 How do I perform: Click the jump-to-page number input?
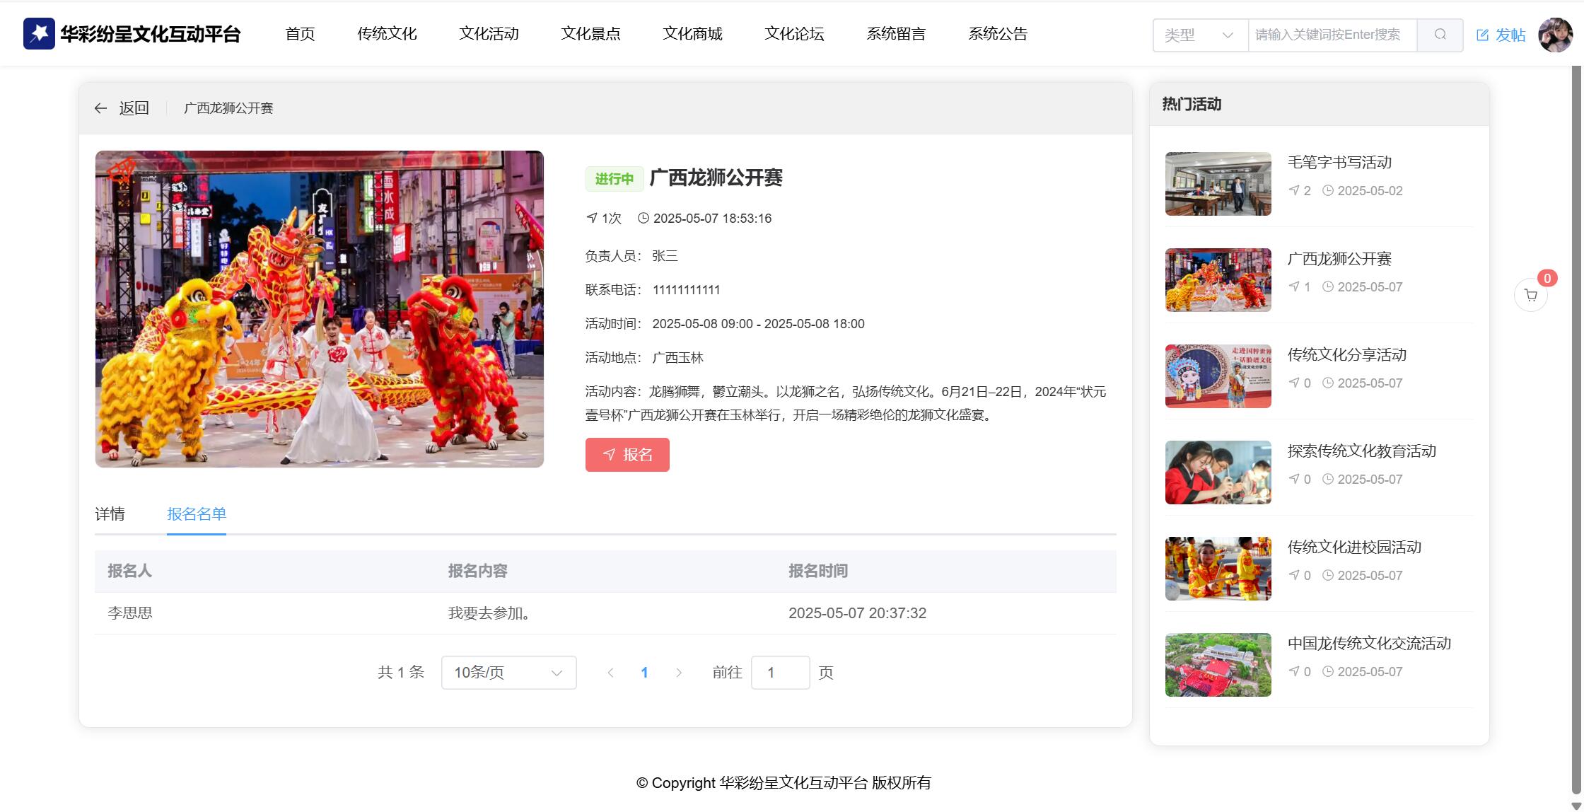780,673
